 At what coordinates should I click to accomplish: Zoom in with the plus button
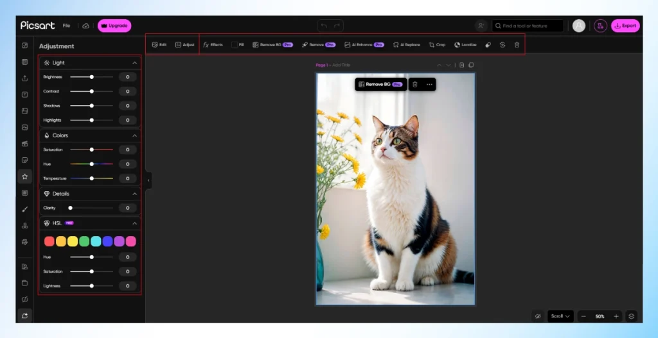tap(616, 317)
